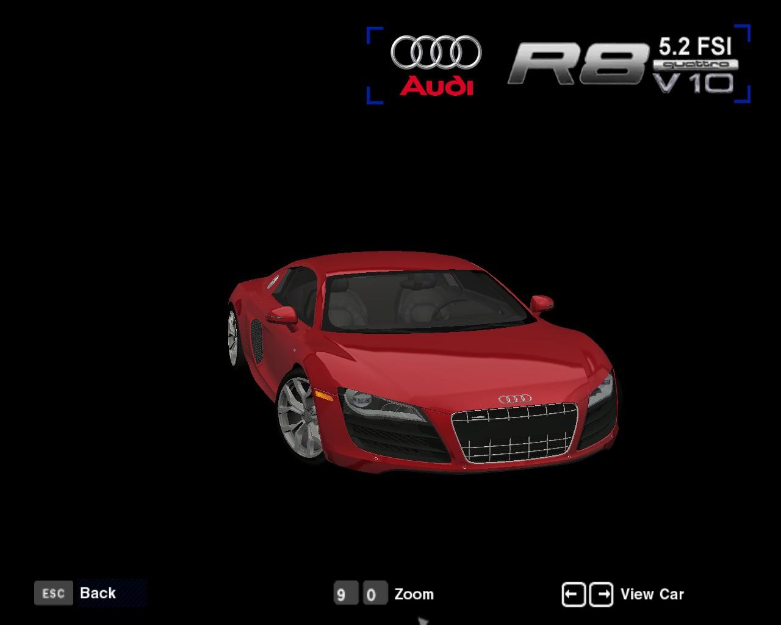The width and height of the screenshot is (781, 625).
Task: Go back using the Back button
Action: tap(98, 593)
